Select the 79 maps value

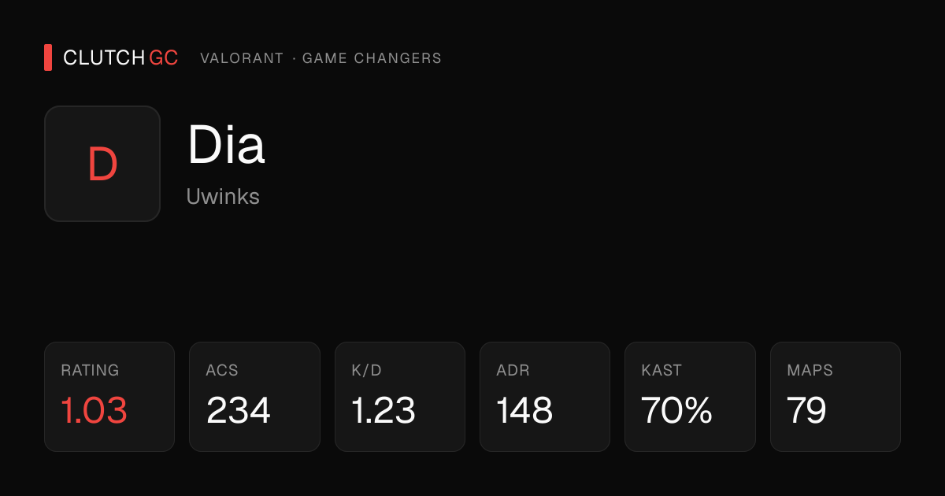(x=806, y=410)
